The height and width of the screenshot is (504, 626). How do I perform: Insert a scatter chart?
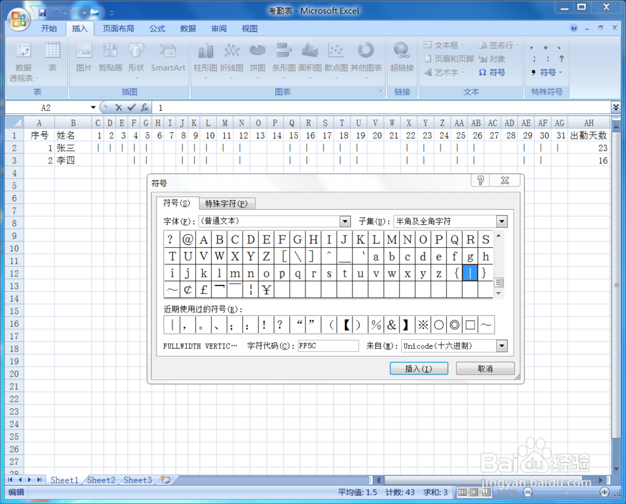[336, 59]
